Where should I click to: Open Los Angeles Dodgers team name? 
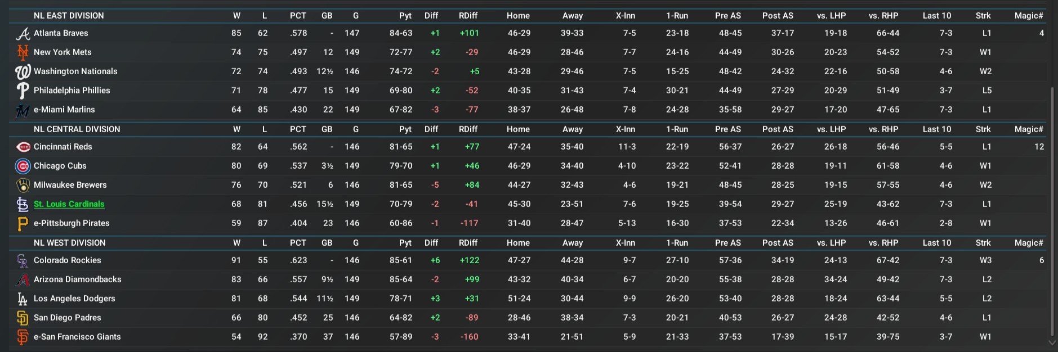[74, 299]
